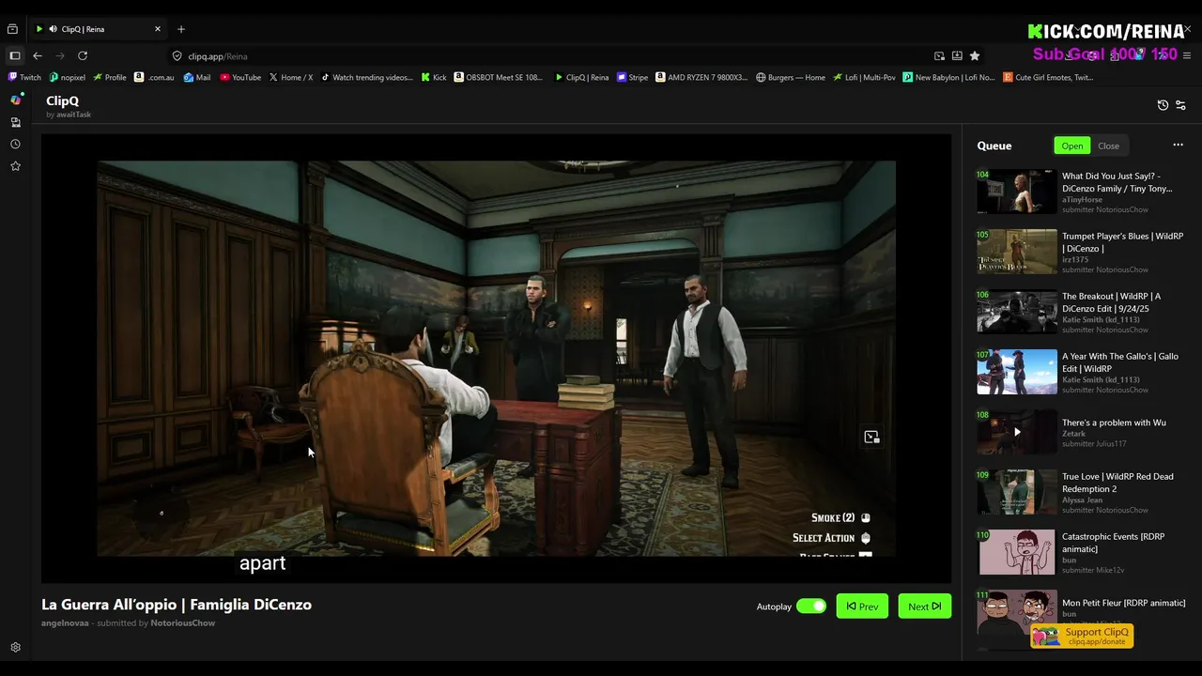Open the synced tabs icon in browser sidebar

click(15, 122)
